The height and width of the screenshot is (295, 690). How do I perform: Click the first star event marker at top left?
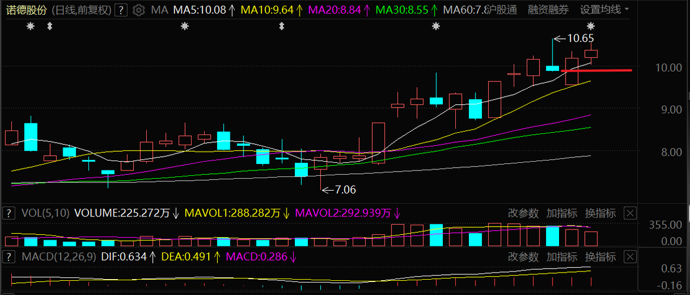tap(30, 27)
